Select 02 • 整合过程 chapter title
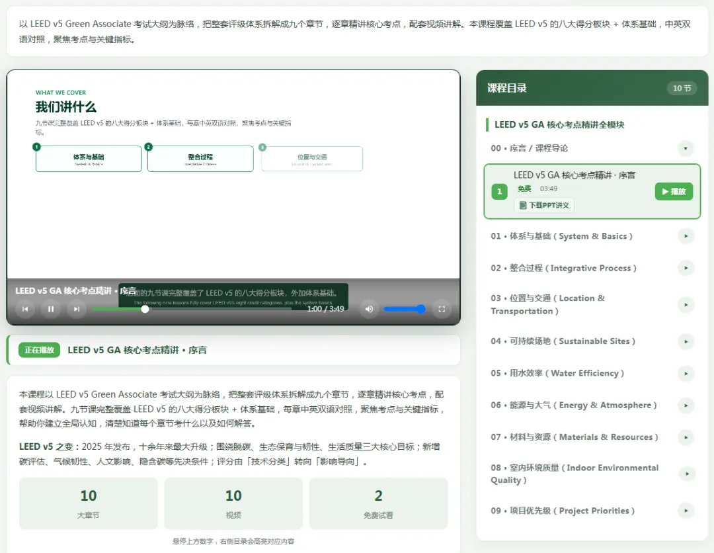714x553 pixels. [563, 268]
